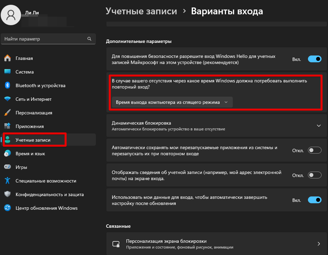Open Конфиденциальность и защита
328x255 pixels.
50,194
